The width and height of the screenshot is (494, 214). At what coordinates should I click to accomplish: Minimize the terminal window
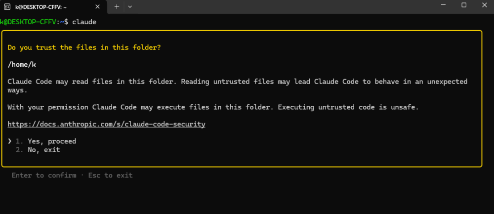443,5
